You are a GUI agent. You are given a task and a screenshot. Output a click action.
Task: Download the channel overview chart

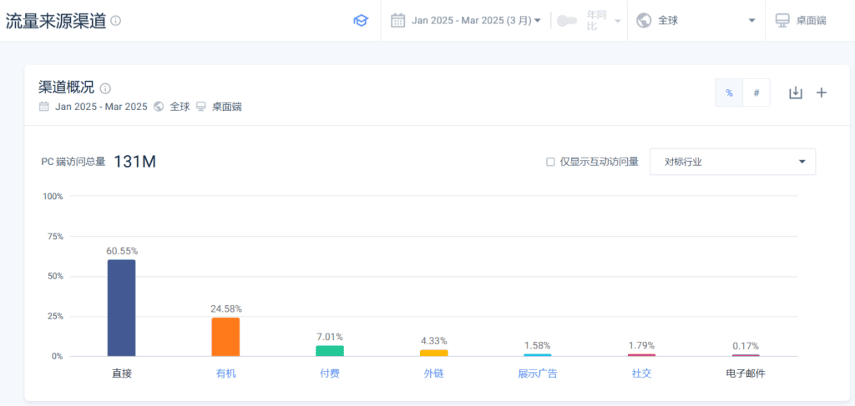795,93
